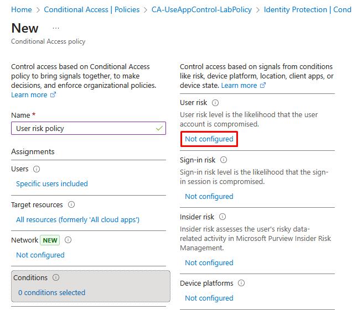Image resolution: width=352 pixels, height=310 pixels.
Task: Click the Insider risk info icon
Action: pyautogui.click(x=222, y=217)
